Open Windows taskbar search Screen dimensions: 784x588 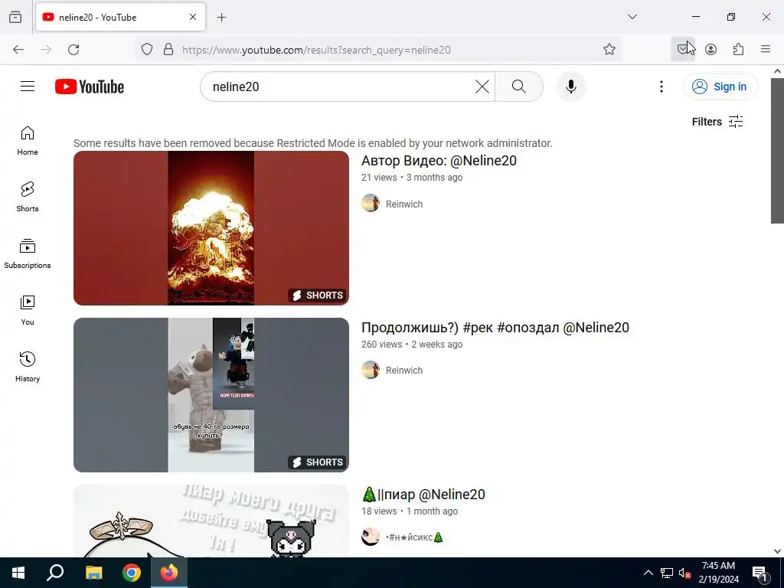[55, 573]
